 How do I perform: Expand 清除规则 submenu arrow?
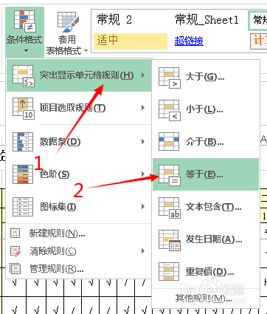tap(143, 251)
